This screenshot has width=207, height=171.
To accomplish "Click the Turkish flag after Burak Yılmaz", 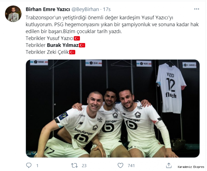I will (82, 45).
